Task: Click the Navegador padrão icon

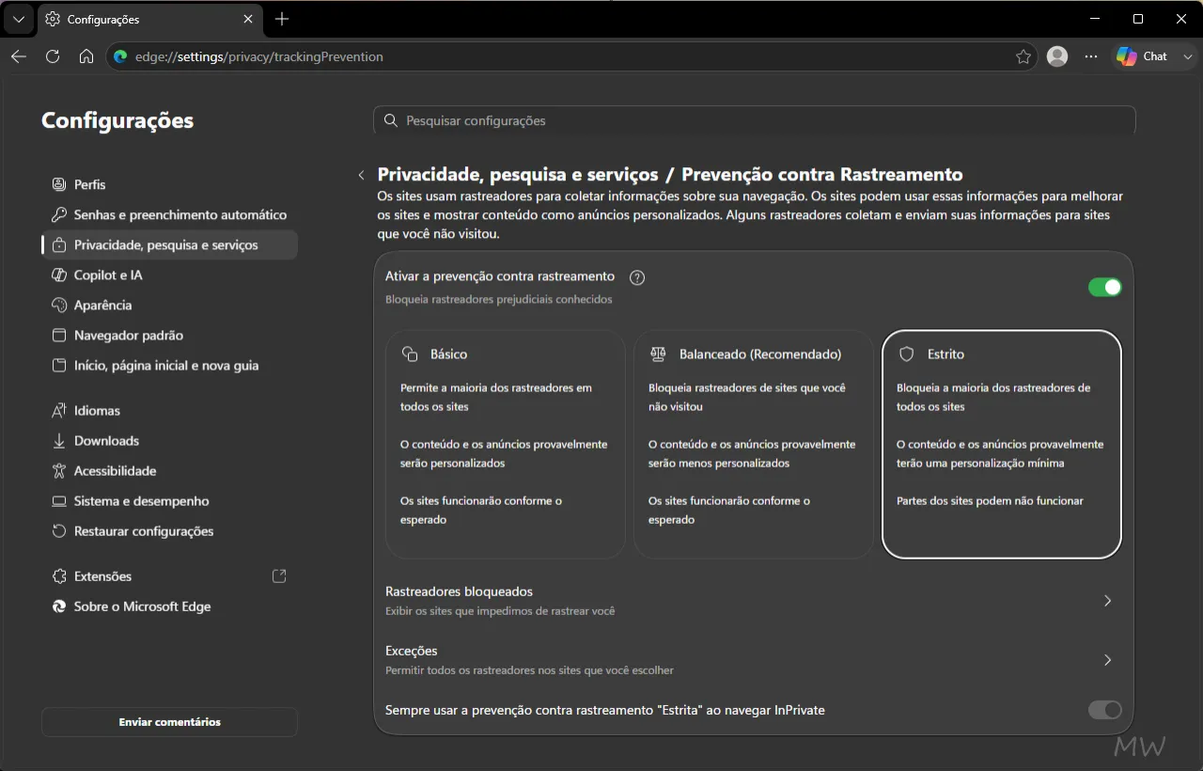Action: (x=59, y=335)
